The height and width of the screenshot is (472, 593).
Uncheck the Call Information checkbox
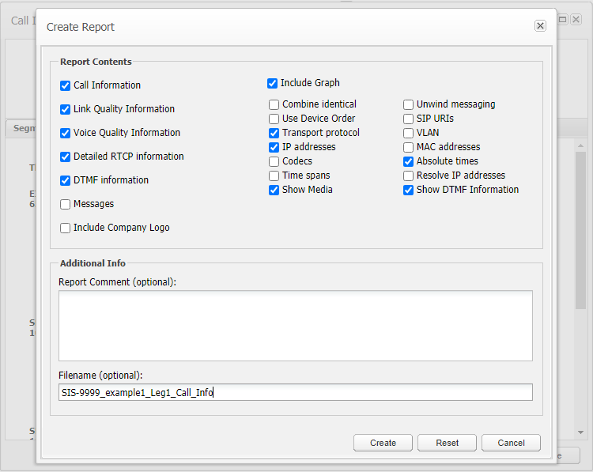66,85
